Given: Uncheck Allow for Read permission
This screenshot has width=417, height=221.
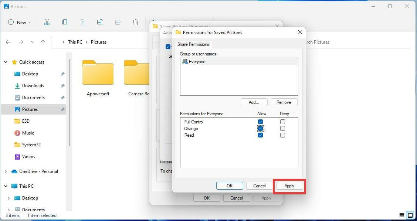Looking at the screenshot, I should click(x=260, y=135).
